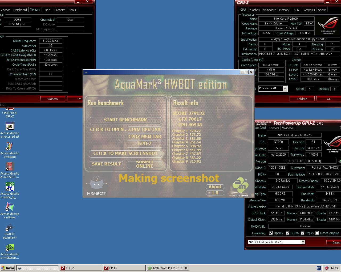
Task: Open the Graphics tab in right CPU-Z
Action: 309,10
